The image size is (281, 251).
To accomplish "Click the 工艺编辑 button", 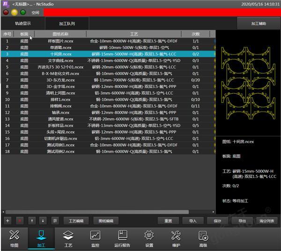I will [x=76, y=221].
